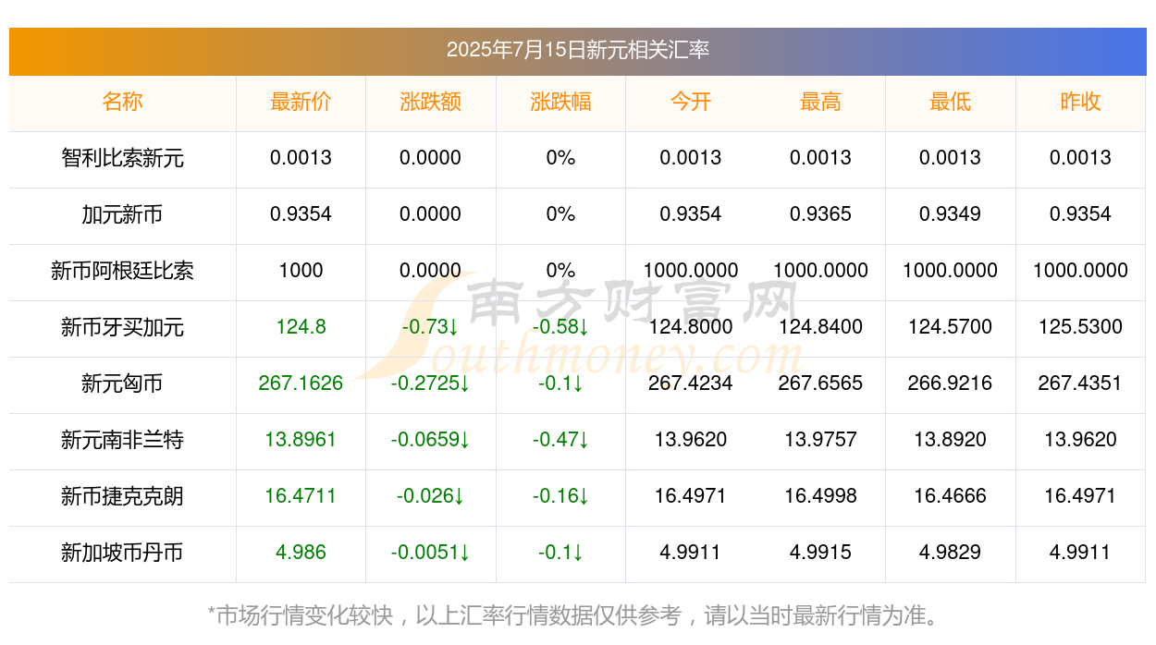Select the high value 16.4998
Screen dimensions: 1156x645
point(820,496)
